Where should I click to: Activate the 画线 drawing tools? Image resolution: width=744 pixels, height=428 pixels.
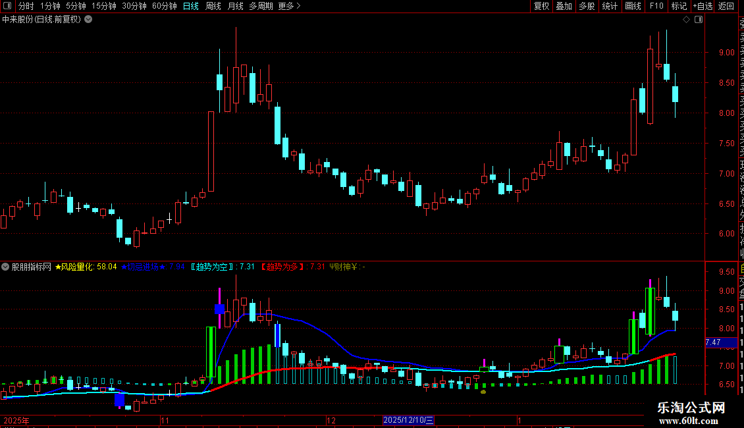point(633,6)
